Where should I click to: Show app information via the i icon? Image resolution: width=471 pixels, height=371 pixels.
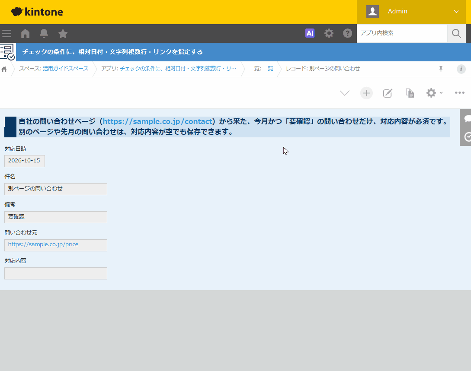tap(461, 69)
